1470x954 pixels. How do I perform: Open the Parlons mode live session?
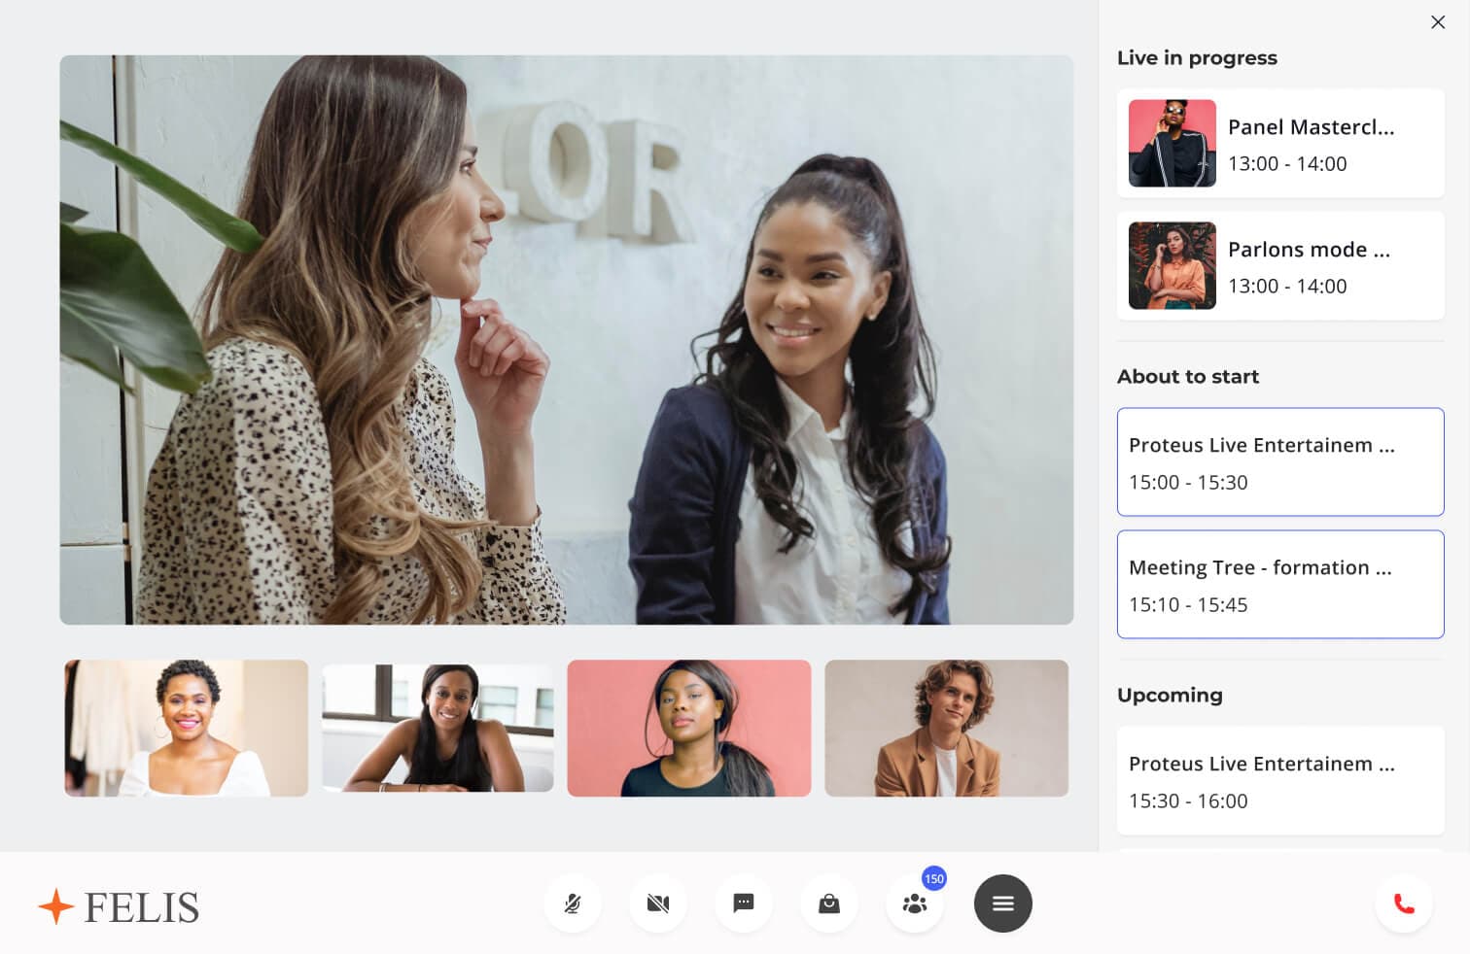click(1310, 266)
